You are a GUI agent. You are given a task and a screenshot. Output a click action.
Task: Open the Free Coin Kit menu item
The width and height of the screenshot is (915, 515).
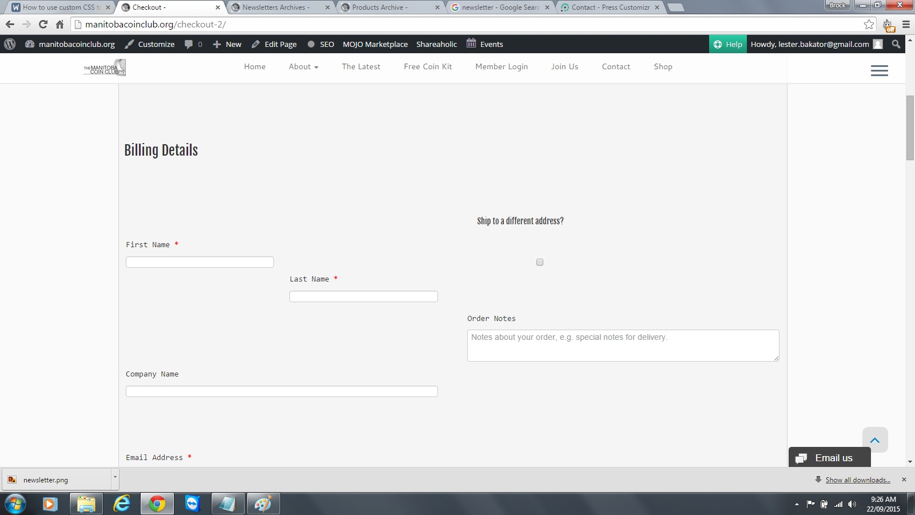pyautogui.click(x=427, y=66)
